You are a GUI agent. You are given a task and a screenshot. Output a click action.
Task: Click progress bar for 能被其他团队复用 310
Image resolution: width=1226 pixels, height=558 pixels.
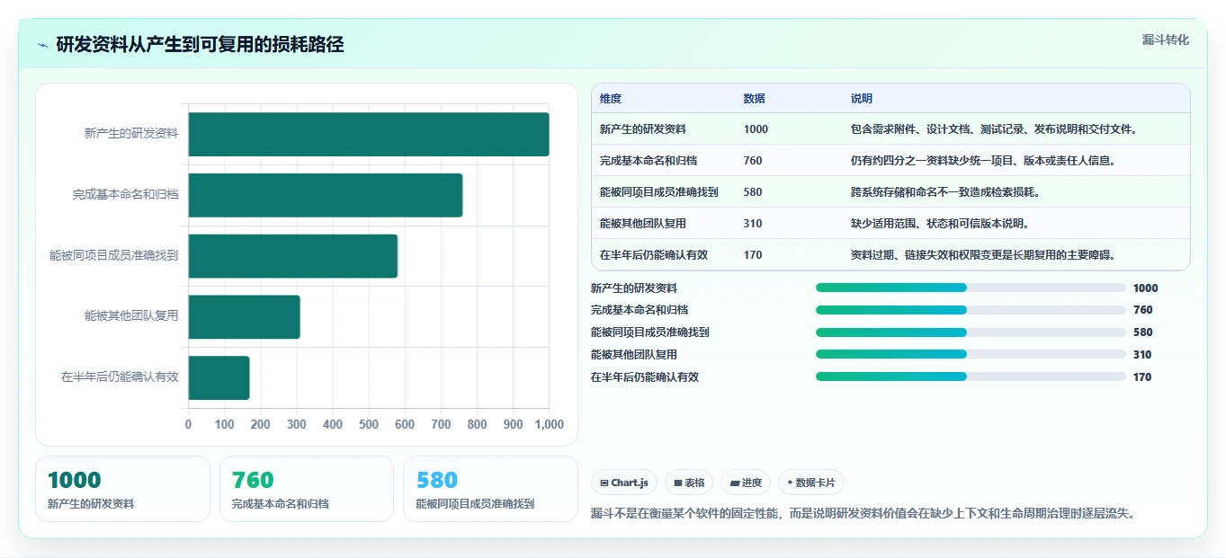[x=971, y=355]
